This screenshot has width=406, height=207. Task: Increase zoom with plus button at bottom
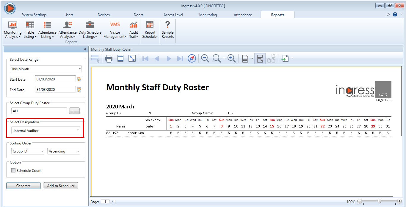[399, 201]
